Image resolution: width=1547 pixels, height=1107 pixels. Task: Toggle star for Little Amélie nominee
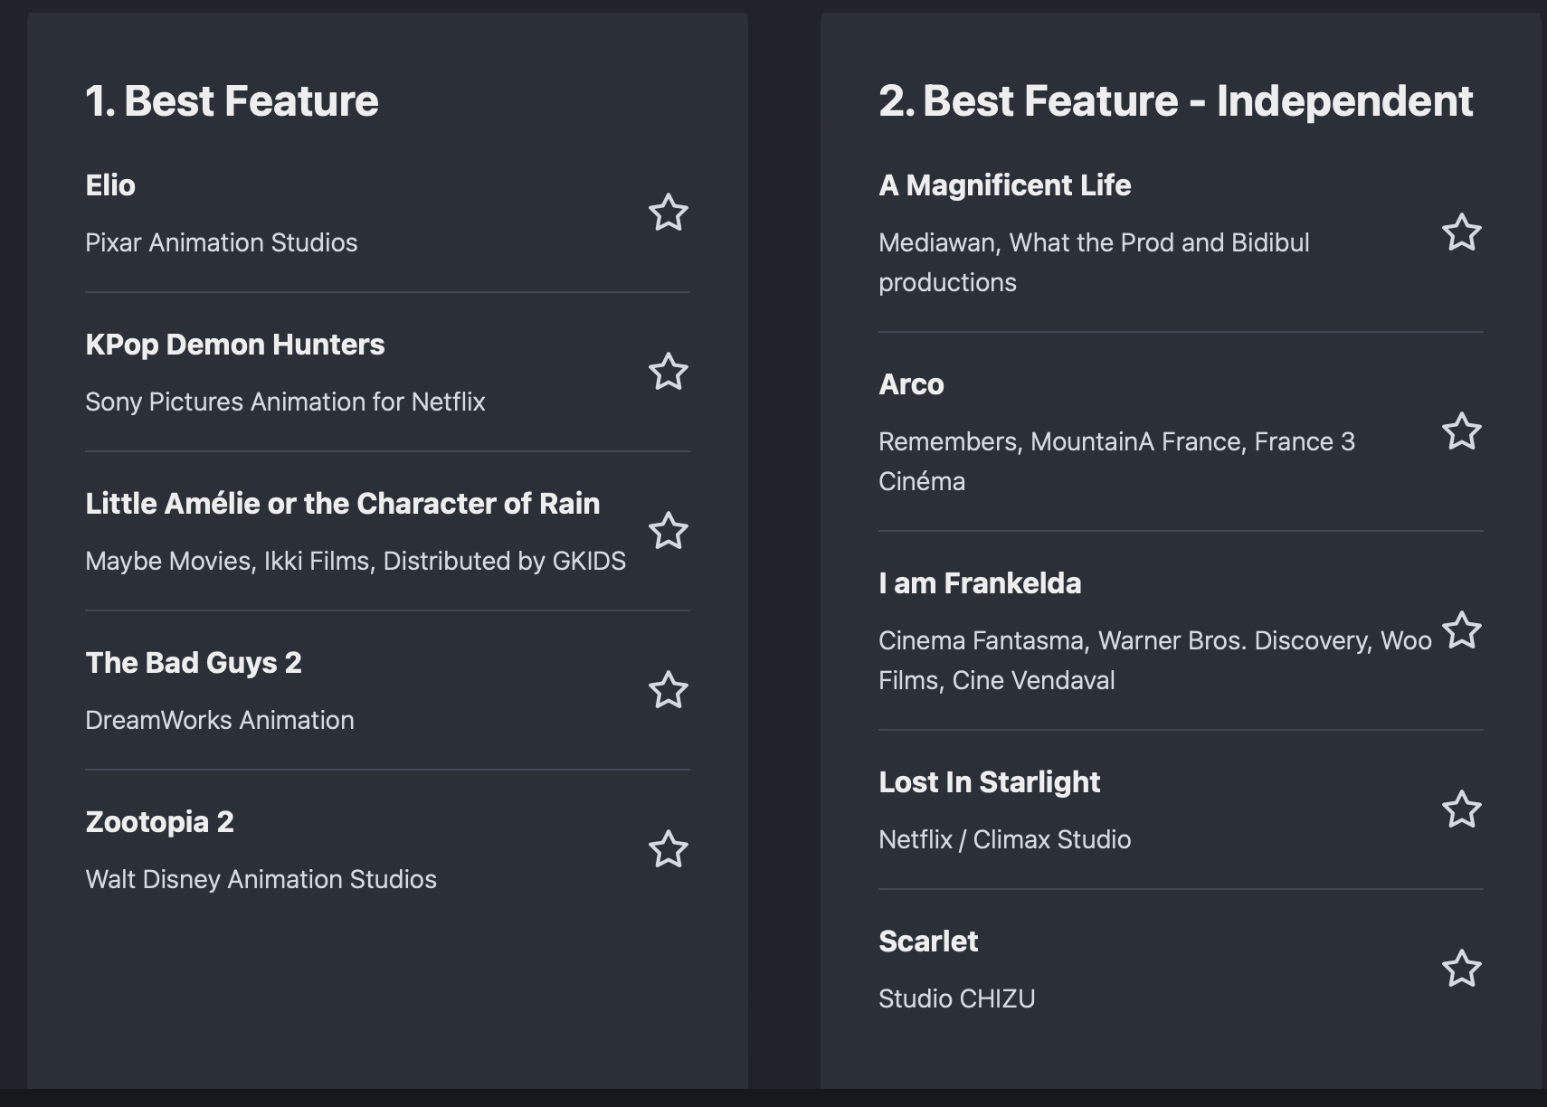click(668, 532)
